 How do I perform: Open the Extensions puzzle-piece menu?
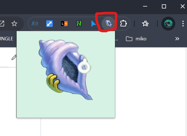click(123, 23)
